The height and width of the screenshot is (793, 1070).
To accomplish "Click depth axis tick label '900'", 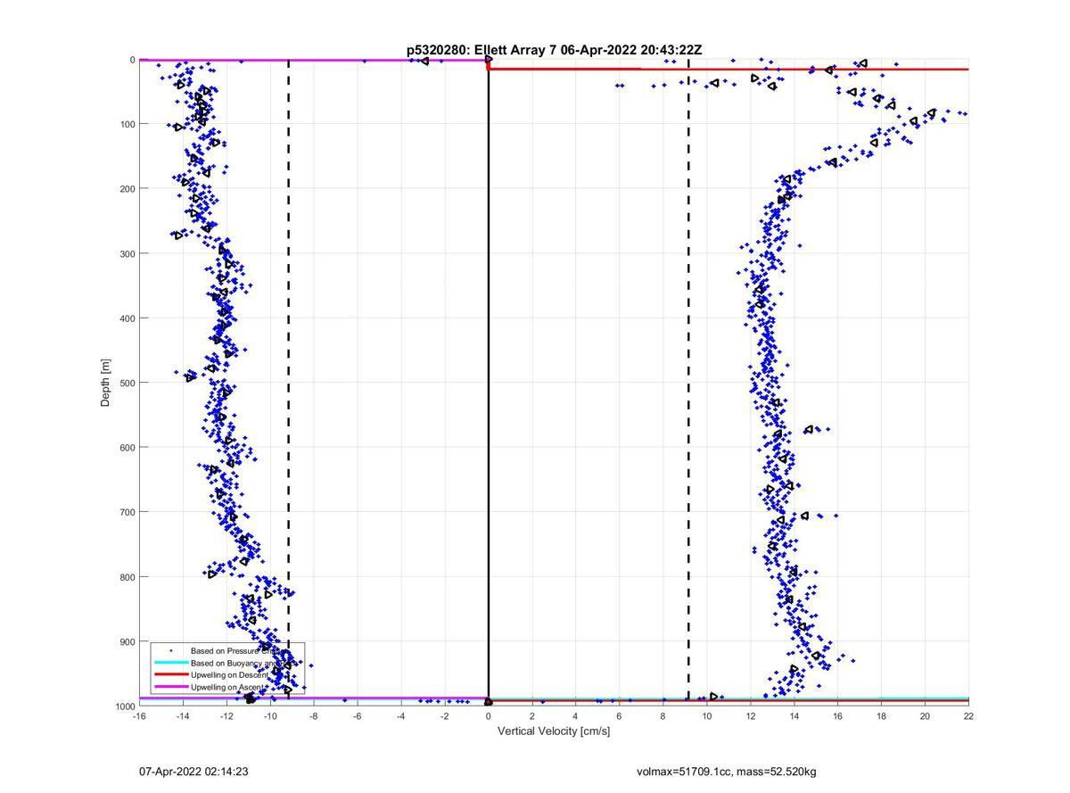I will coord(127,641).
